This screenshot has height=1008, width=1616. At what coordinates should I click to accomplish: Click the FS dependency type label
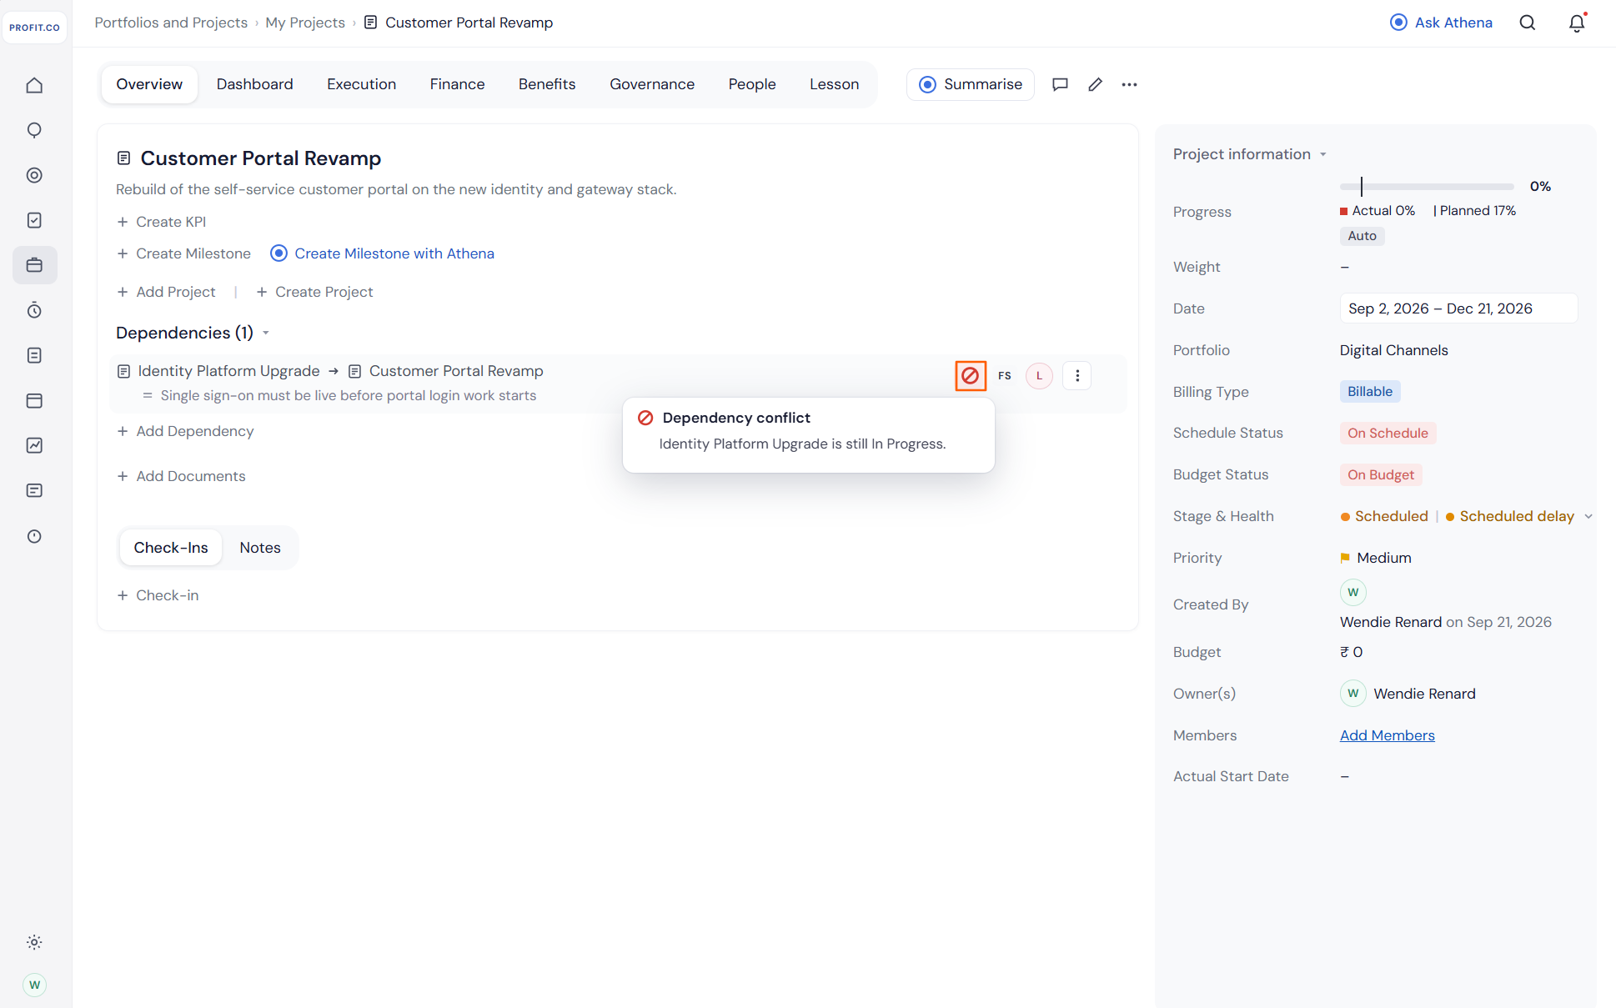click(1005, 376)
